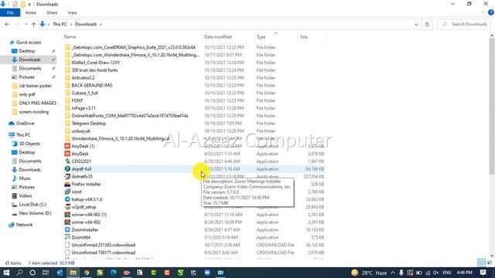Select the winrar-x64-602 (1) icon

point(67,215)
